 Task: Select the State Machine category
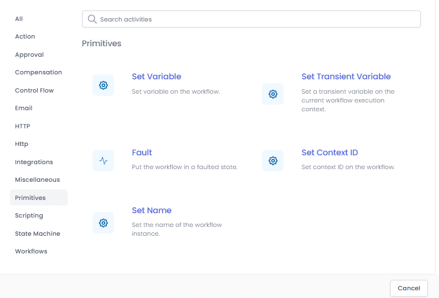(37, 234)
